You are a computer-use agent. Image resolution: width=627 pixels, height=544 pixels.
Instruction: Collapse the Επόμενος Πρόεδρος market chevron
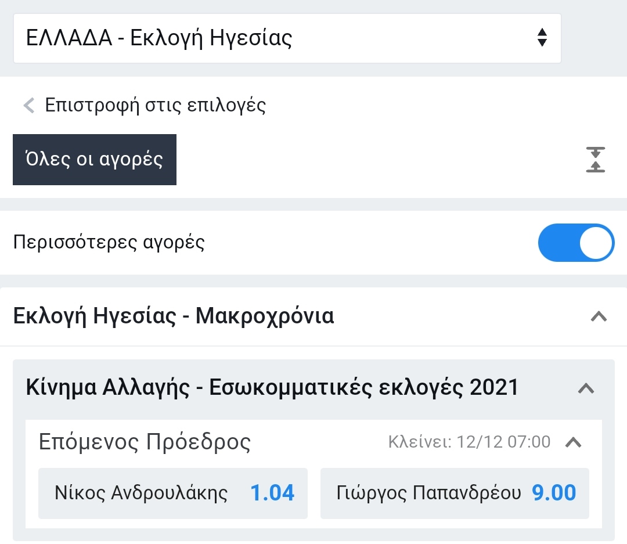[x=573, y=442]
